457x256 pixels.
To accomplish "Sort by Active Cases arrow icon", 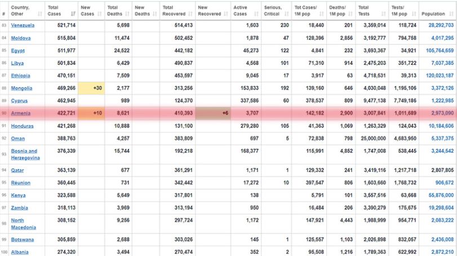I will (256, 13).
